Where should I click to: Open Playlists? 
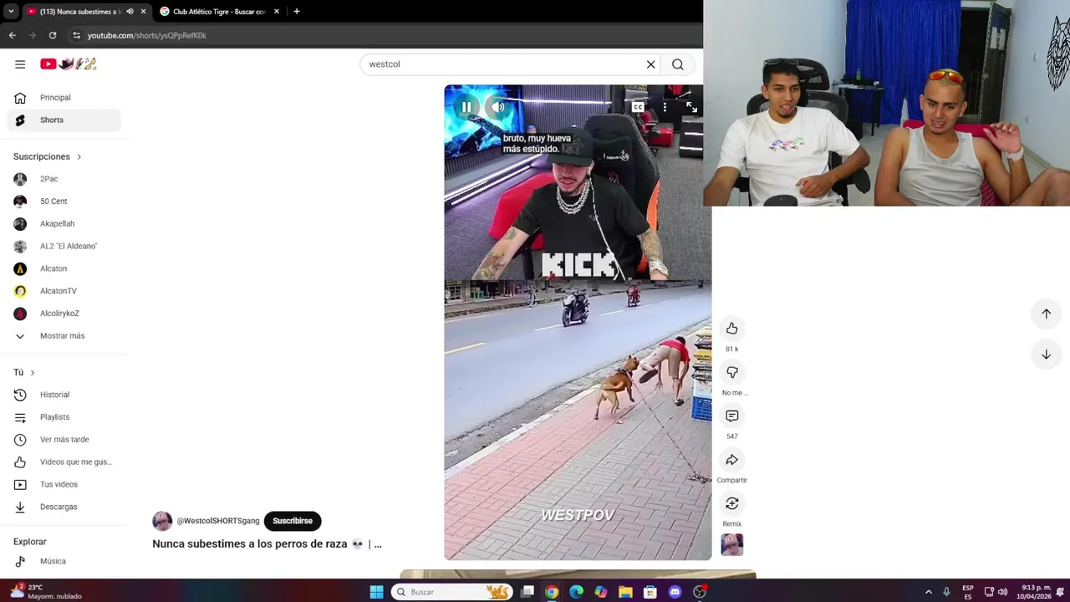click(x=64, y=417)
